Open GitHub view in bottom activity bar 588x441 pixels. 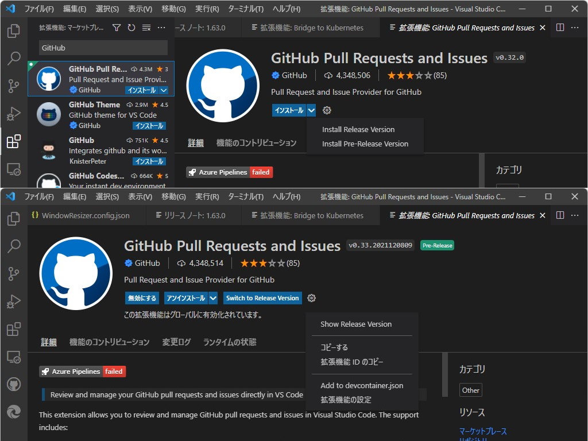(14, 384)
